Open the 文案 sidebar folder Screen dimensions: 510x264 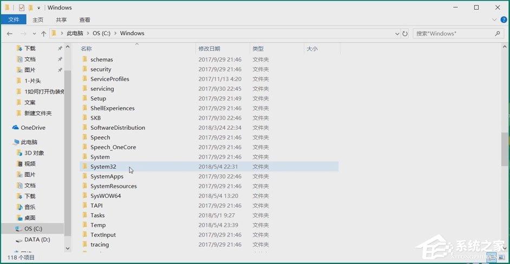[30, 102]
